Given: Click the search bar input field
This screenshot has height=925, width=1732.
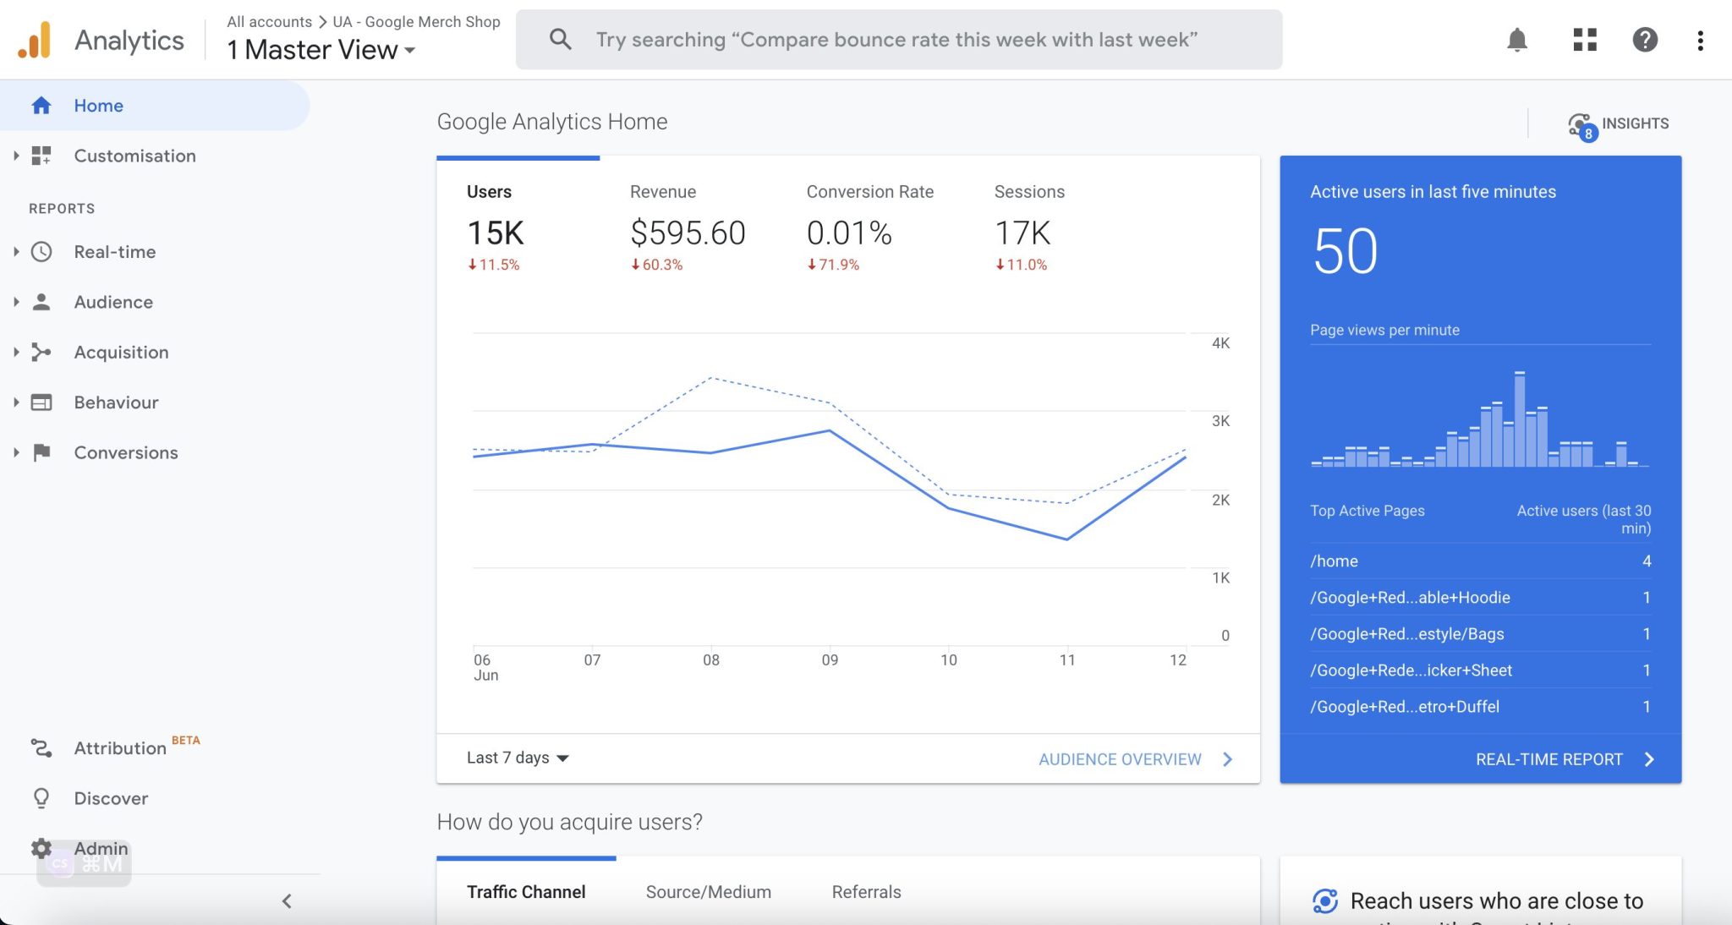Looking at the screenshot, I should point(898,40).
